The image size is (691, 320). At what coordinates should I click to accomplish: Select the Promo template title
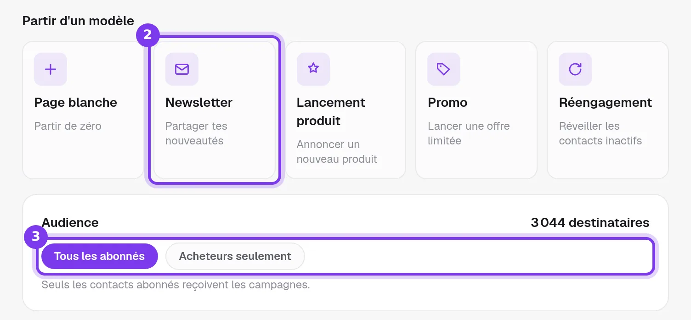point(447,102)
